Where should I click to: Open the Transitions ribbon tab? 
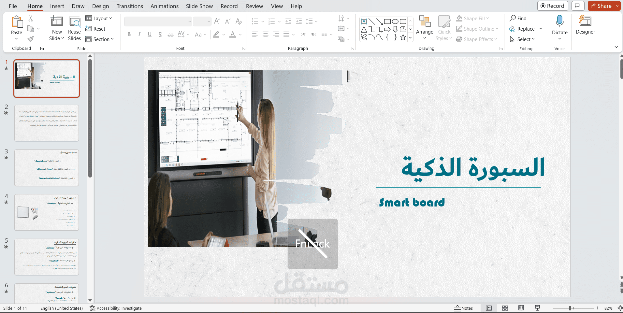pos(129,6)
